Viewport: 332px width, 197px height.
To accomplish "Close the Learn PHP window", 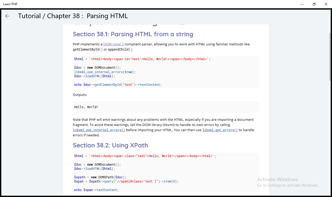I will 326,4.
